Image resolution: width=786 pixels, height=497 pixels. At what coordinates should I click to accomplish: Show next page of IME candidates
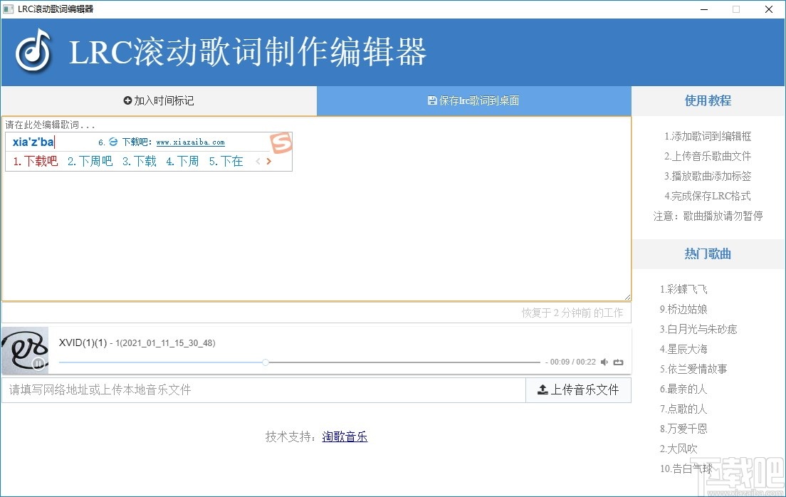[x=269, y=161]
